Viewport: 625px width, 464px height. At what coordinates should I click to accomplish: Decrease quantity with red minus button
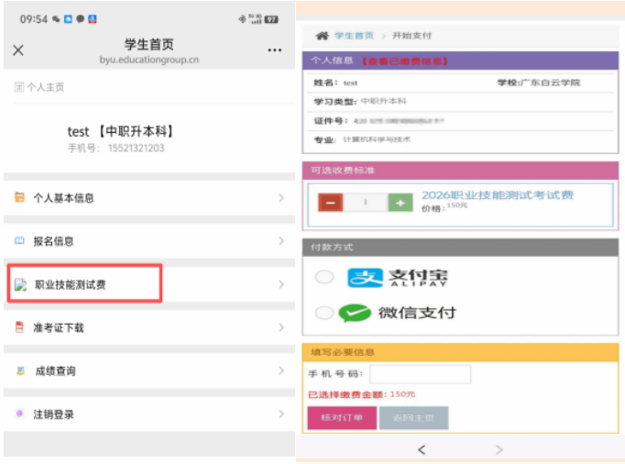pos(331,202)
